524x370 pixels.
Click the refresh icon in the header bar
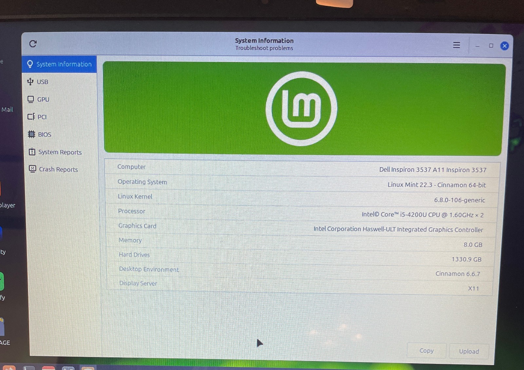click(33, 44)
